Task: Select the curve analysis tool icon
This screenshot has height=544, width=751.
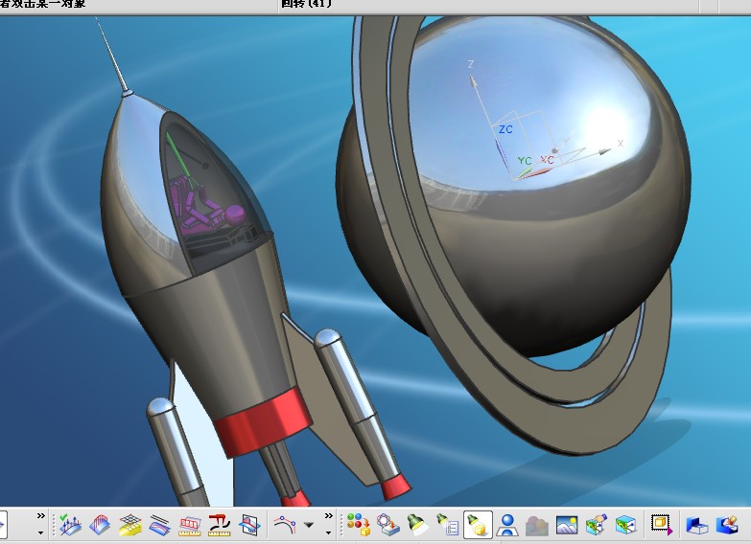Action: (285, 525)
